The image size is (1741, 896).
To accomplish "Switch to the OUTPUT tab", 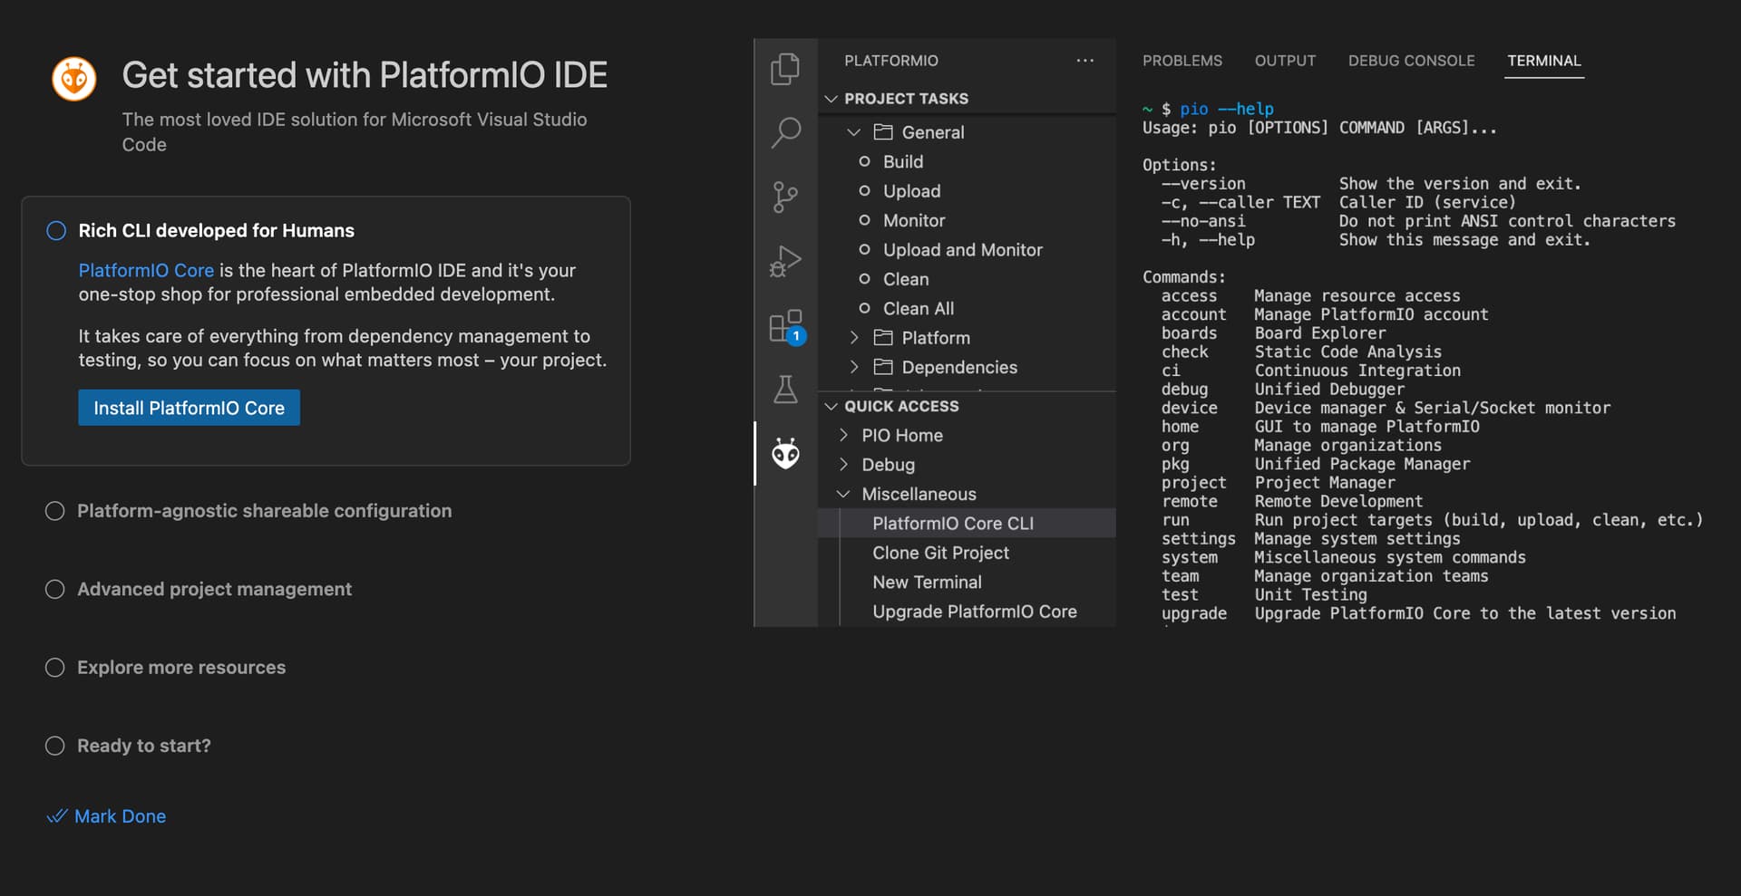I will 1285,61.
